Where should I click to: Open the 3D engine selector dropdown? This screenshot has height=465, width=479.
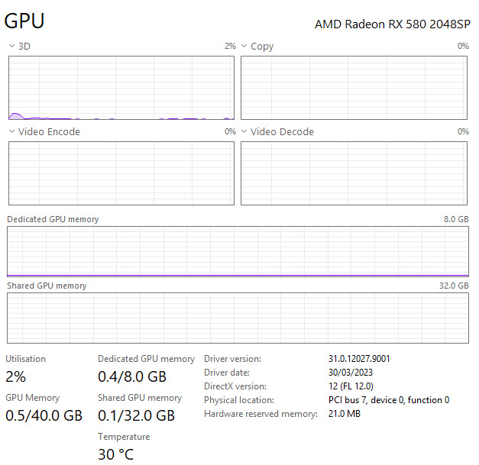click(x=11, y=47)
